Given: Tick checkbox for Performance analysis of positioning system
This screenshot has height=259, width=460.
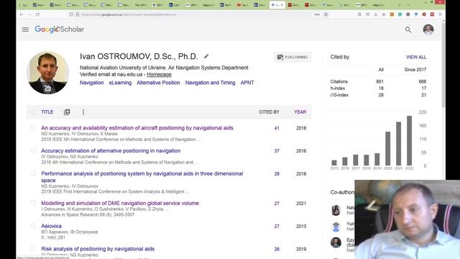Looking at the screenshot, I should click(33, 173).
